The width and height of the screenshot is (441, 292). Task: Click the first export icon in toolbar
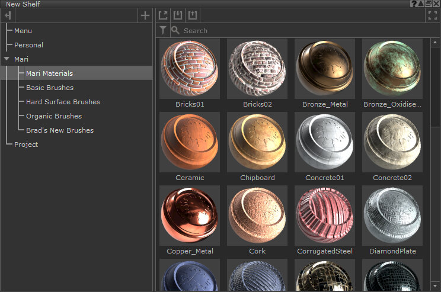pyautogui.click(x=163, y=16)
